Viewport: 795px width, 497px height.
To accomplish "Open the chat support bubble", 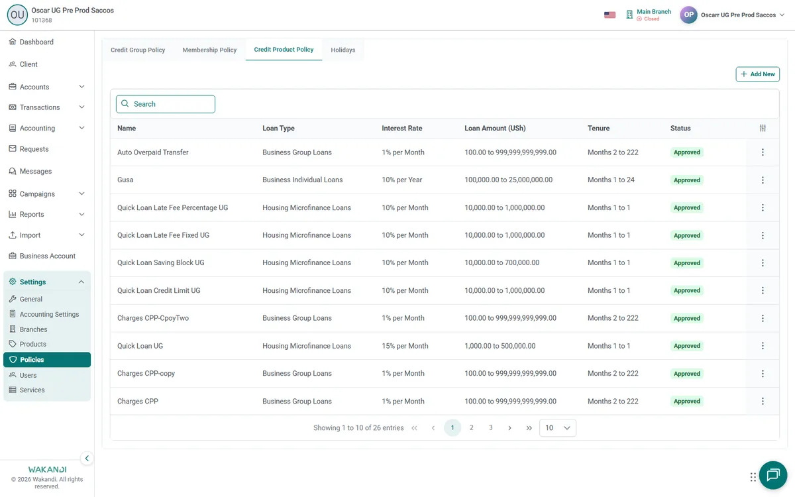I will point(772,474).
